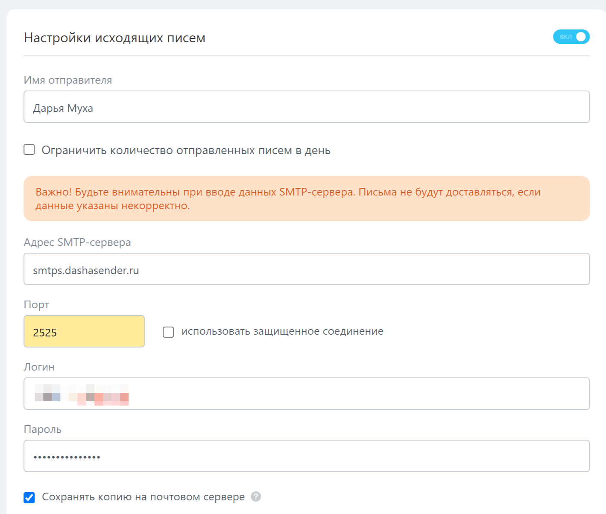606x514 pixels.
Task: Click the Порт label
Action: click(36, 305)
